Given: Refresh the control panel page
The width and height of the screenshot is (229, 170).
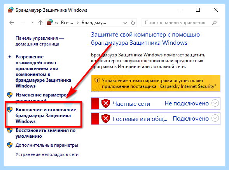Looking at the screenshot, I should pyautogui.click(x=133, y=23).
